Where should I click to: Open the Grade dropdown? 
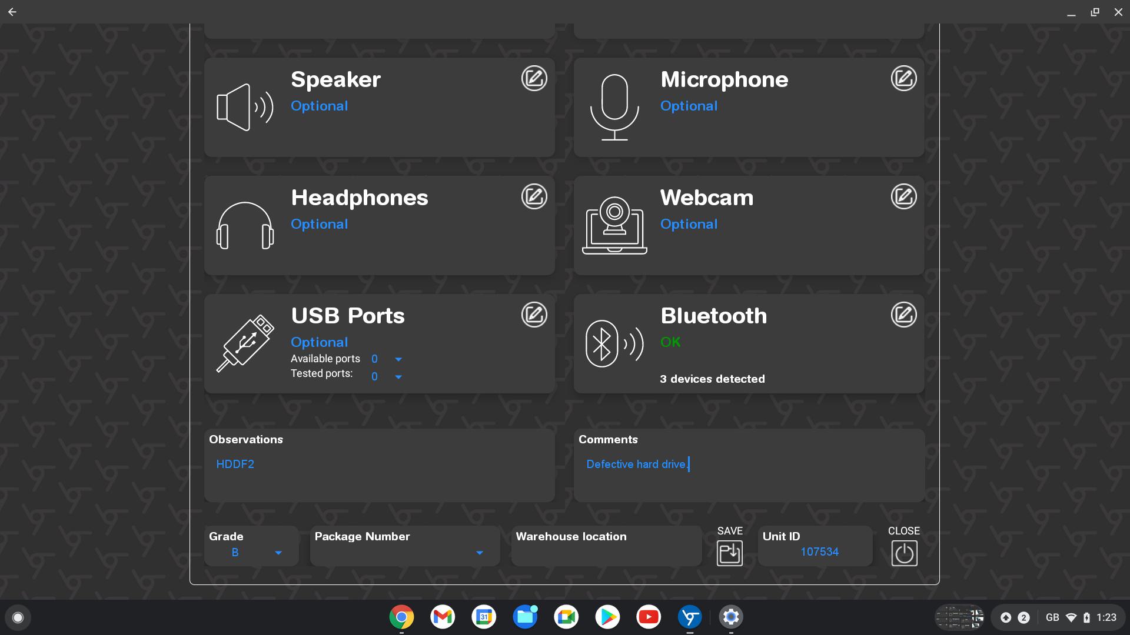click(278, 553)
